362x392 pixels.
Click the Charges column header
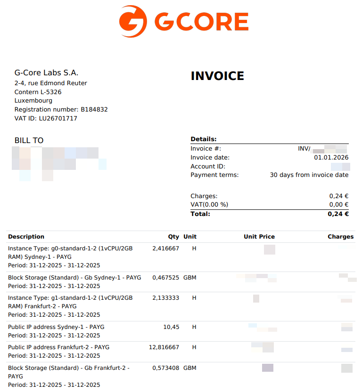click(x=341, y=237)
